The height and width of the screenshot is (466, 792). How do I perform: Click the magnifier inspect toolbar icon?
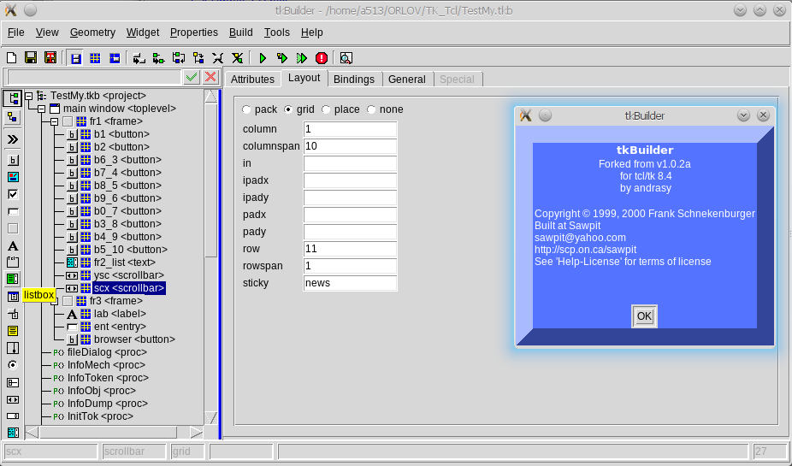pyautogui.click(x=346, y=58)
